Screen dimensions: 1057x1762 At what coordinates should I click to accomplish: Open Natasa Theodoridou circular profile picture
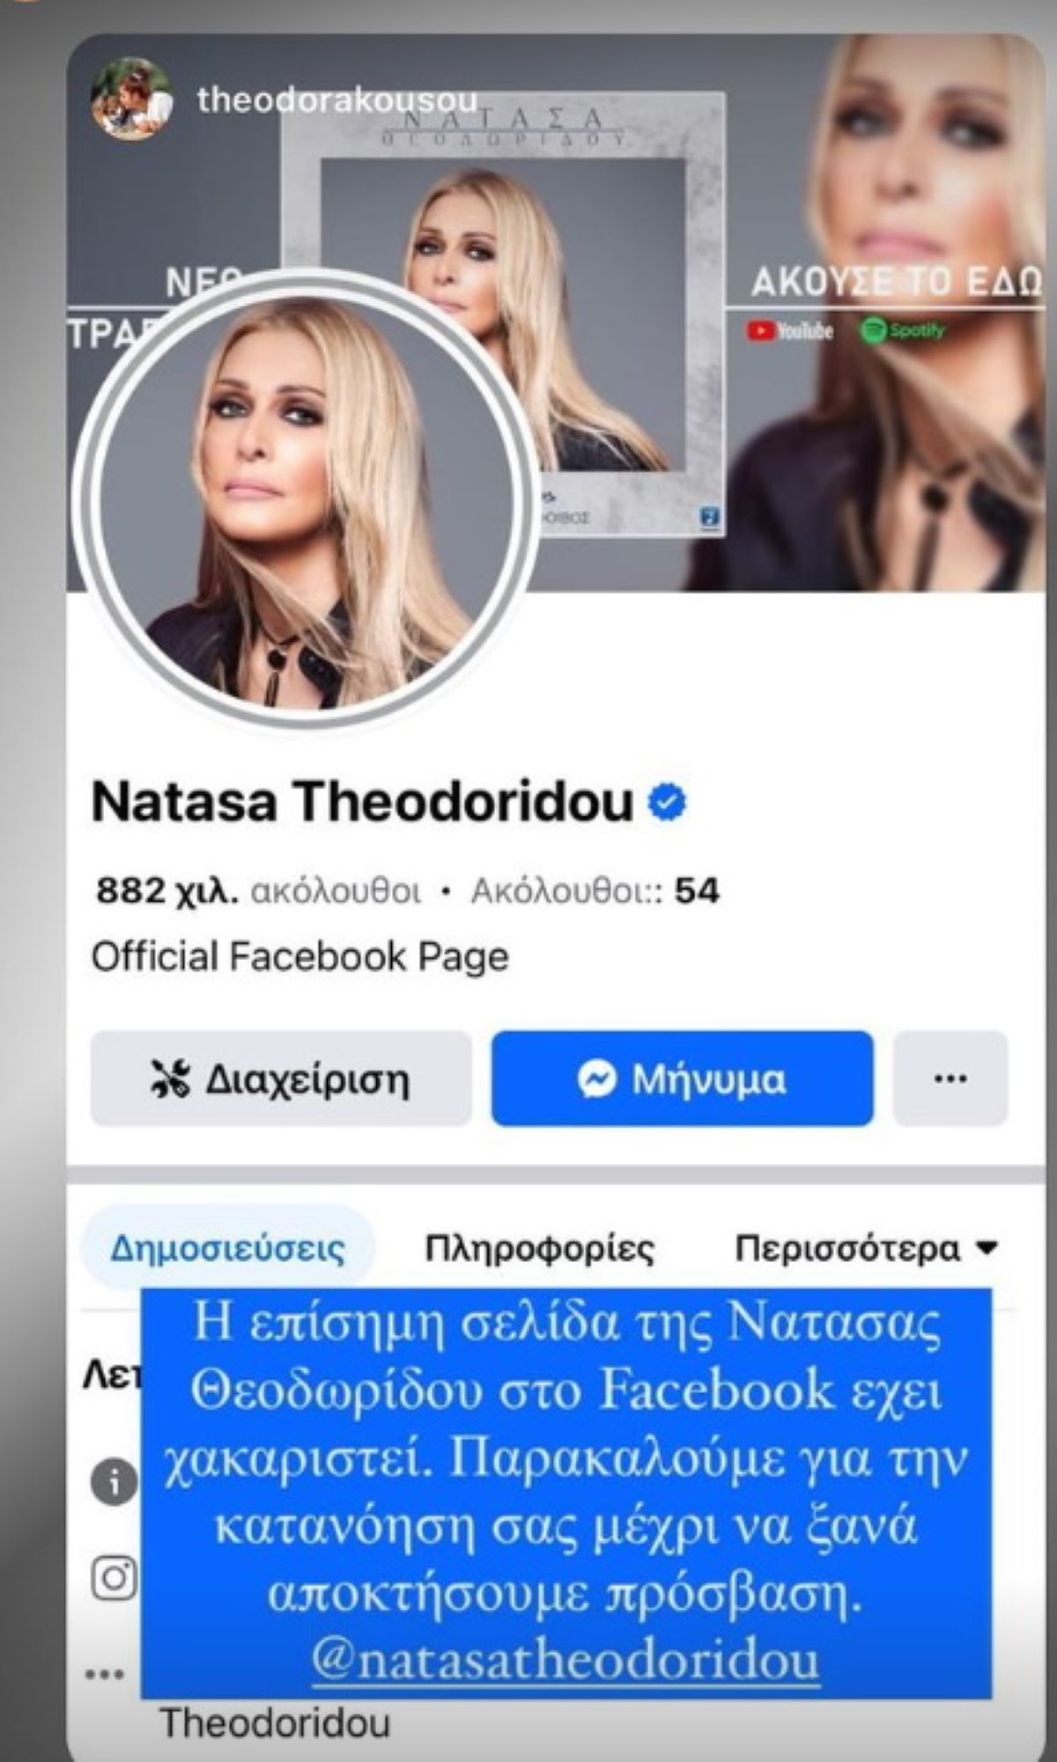(x=306, y=500)
